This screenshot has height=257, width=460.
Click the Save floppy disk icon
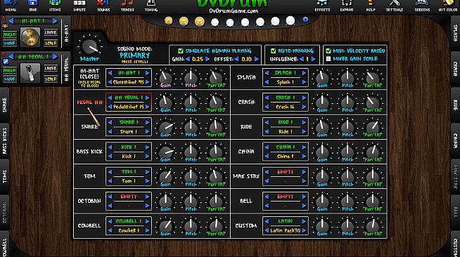tap(33, 6)
